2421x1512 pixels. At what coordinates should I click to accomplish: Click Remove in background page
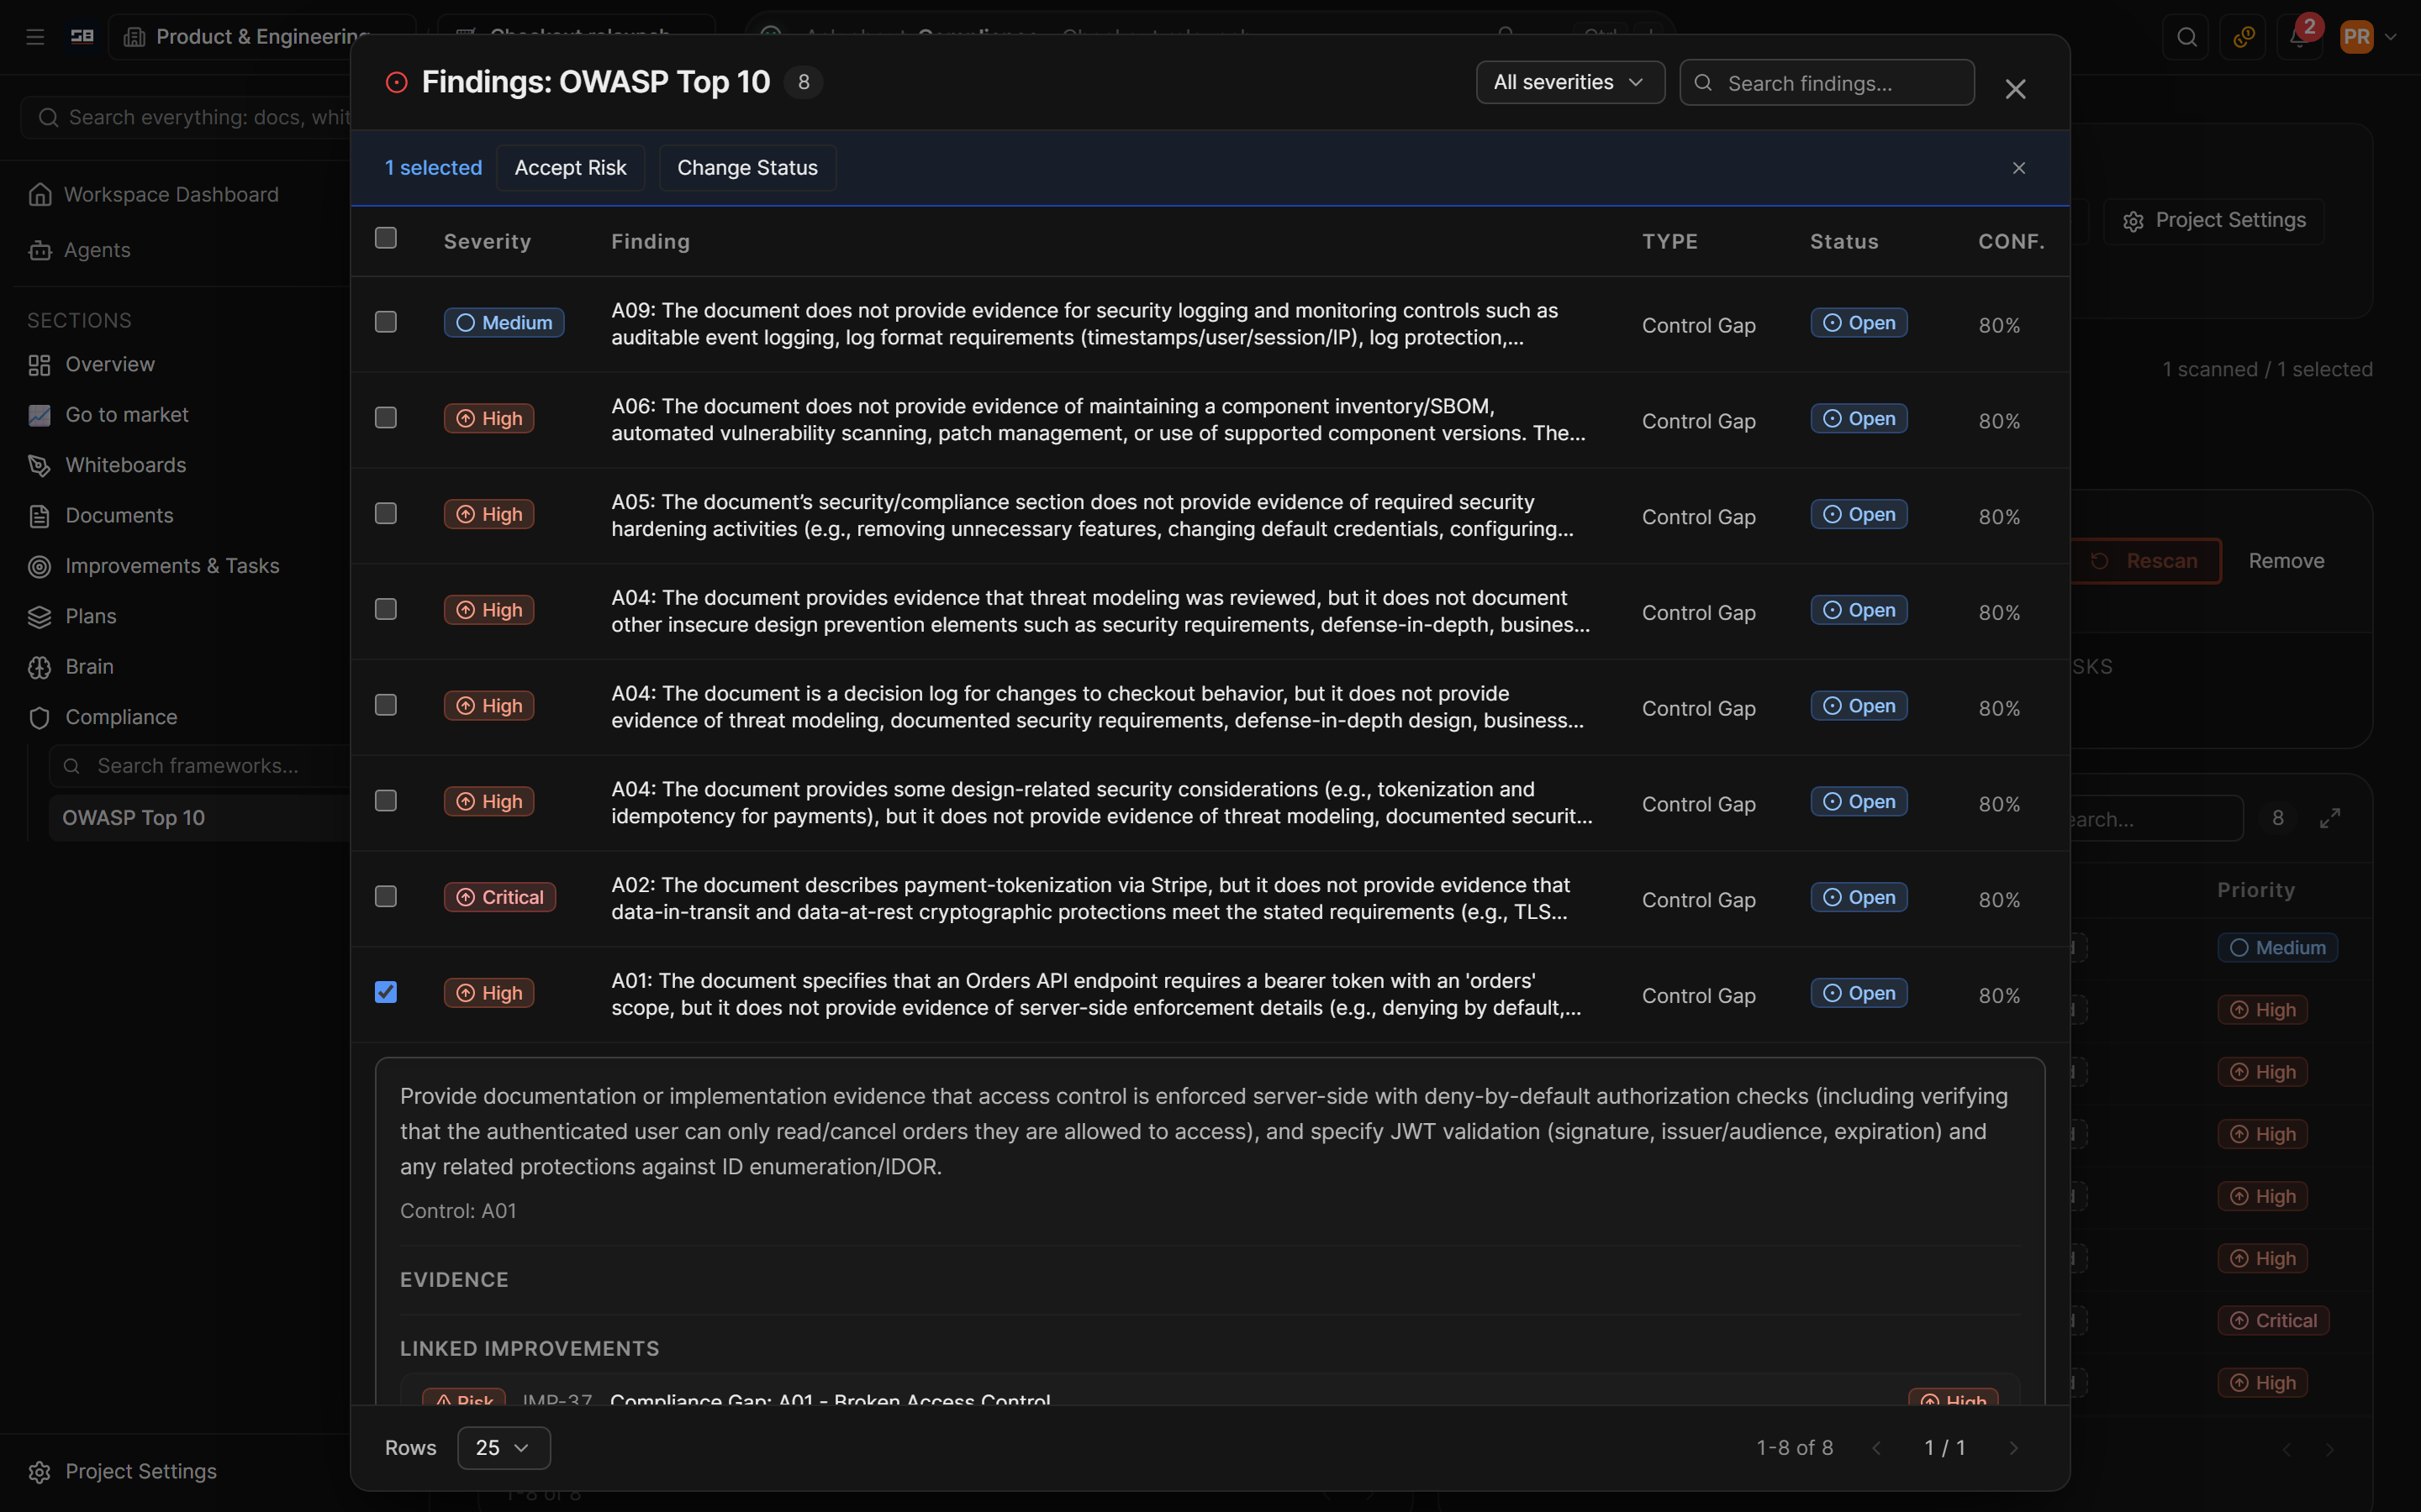(x=2286, y=561)
